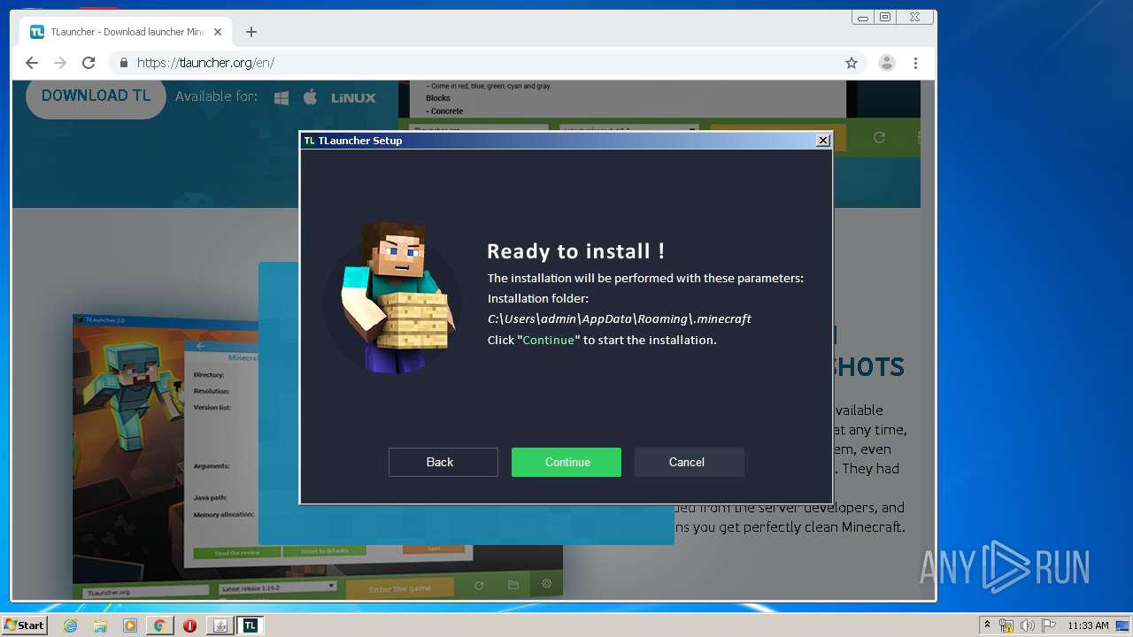Open the volume speaker tray icon
1133x637 pixels.
tap(1028, 625)
